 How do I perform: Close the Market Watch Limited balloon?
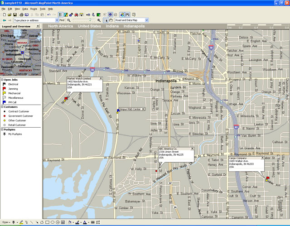[101, 78]
